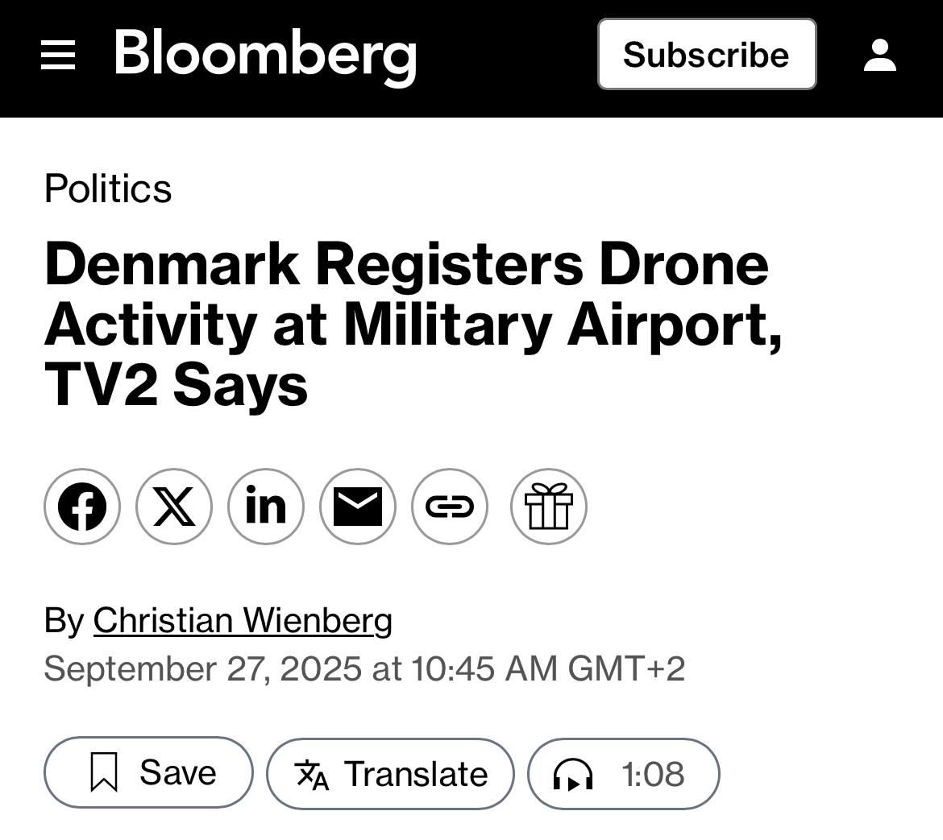Open the hamburger navigation menu
The height and width of the screenshot is (840, 943).
[58, 55]
